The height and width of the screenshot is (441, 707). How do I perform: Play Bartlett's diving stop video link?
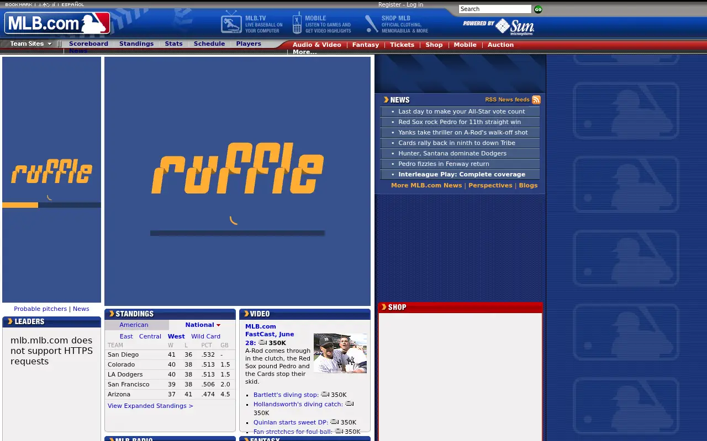(x=286, y=395)
